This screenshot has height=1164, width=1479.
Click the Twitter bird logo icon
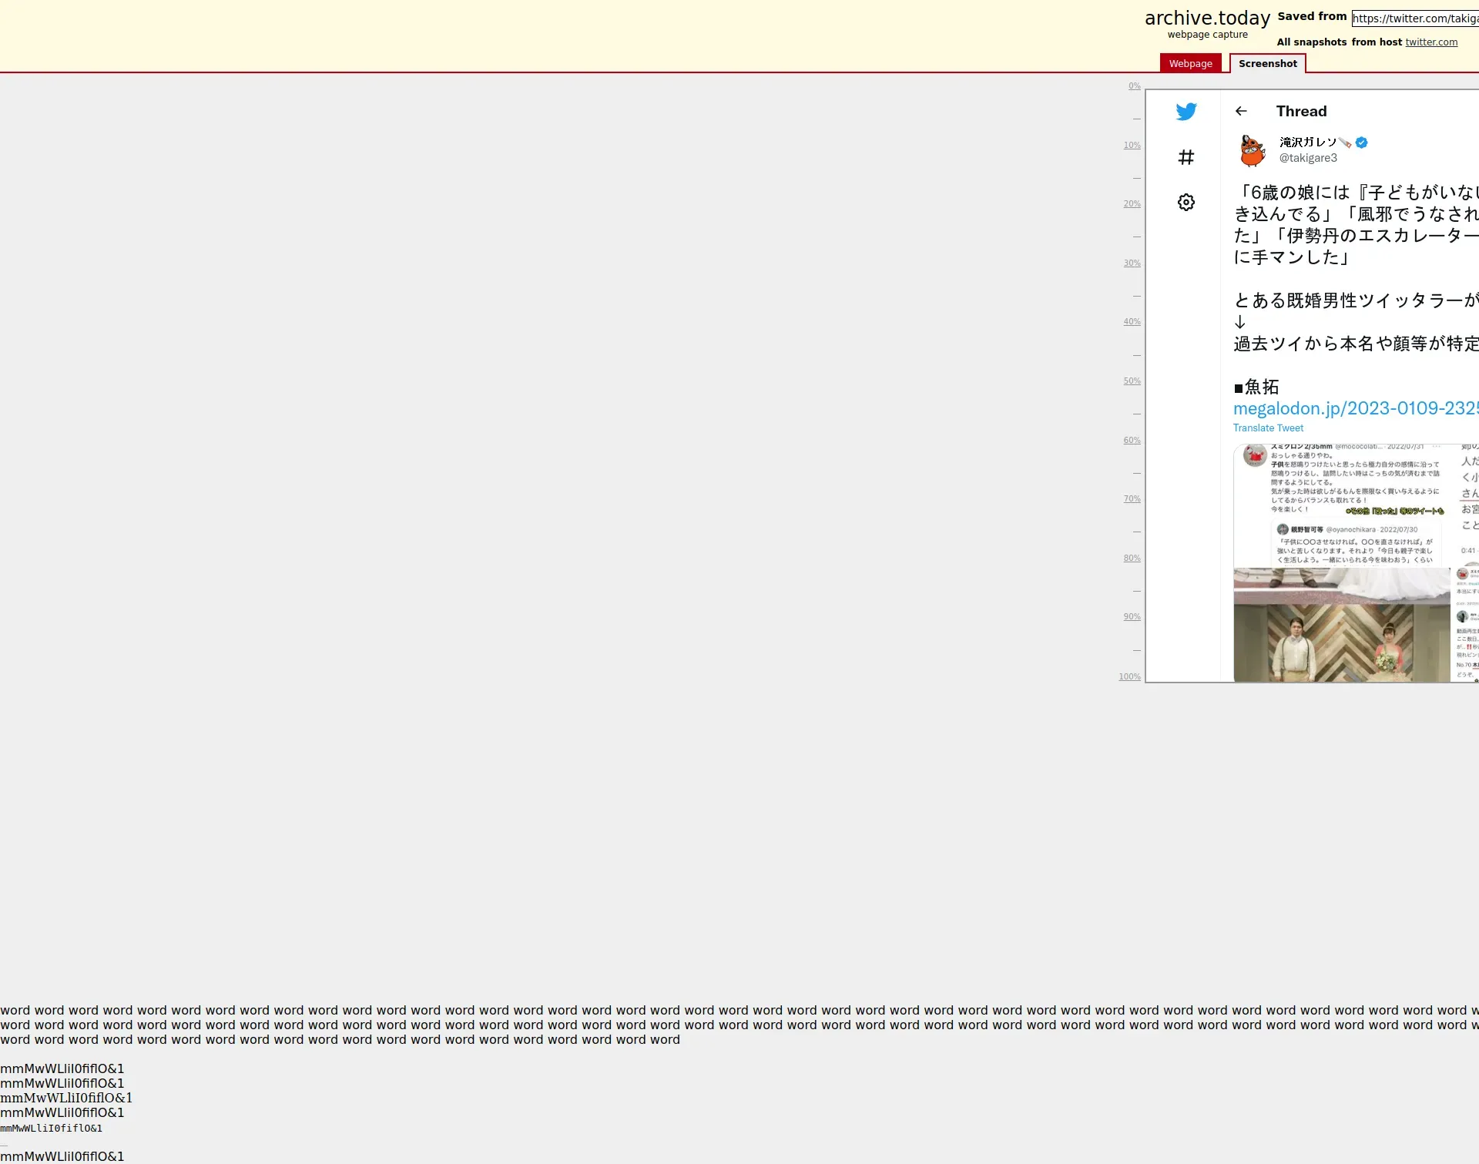click(x=1186, y=112)
